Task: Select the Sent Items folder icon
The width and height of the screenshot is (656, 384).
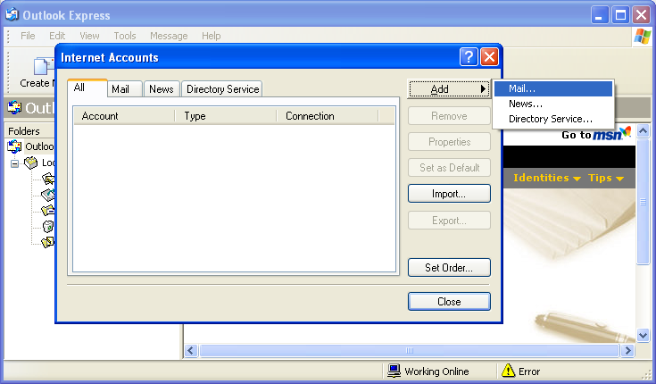Action: point(47,210)
